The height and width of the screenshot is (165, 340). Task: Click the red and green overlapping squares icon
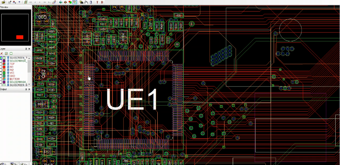70,2
